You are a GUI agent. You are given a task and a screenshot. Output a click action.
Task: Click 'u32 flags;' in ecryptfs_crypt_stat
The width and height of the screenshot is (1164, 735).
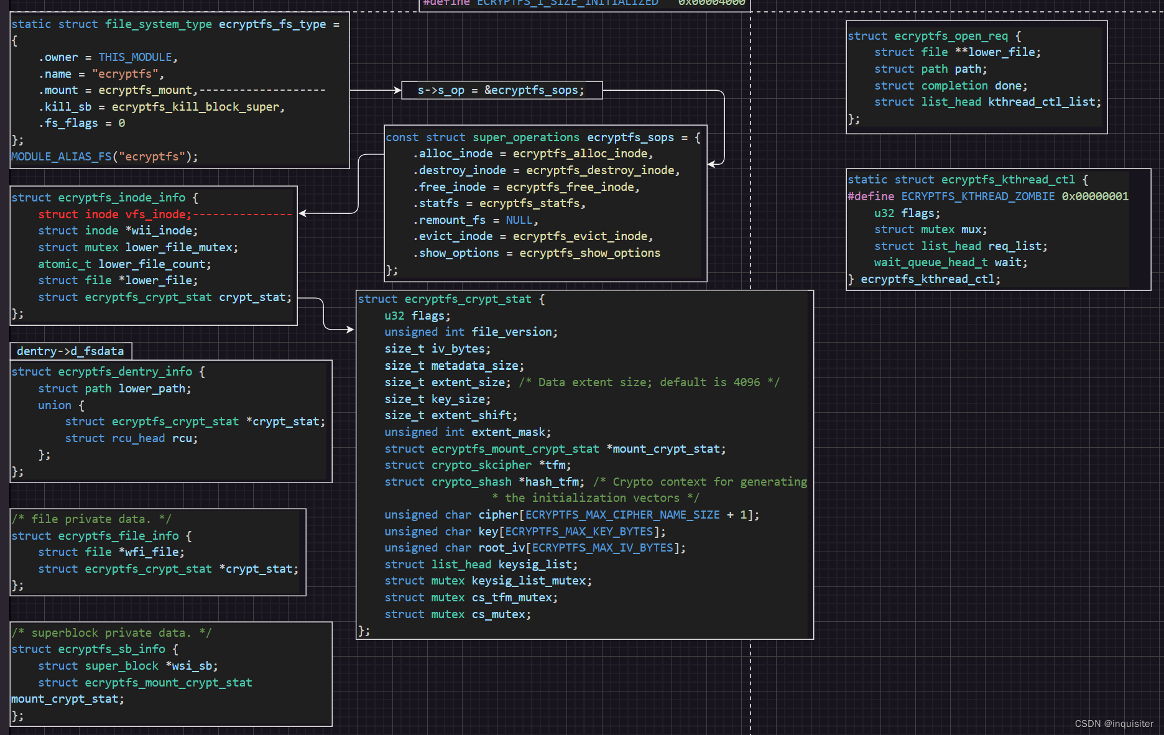point(417,316)
